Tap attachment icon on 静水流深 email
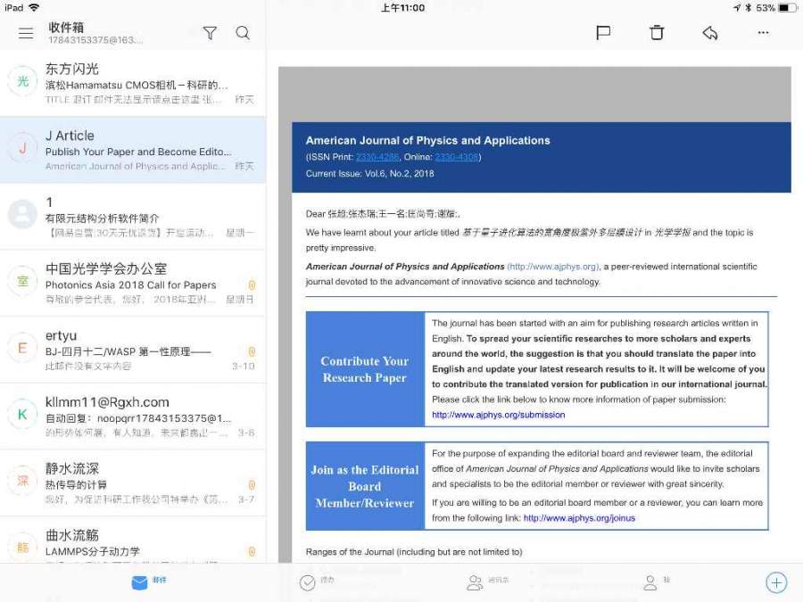803x602 pixels. point(252,485)
